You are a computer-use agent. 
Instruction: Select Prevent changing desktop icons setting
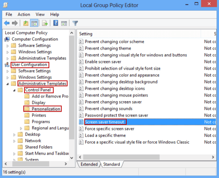coord(115,88)
